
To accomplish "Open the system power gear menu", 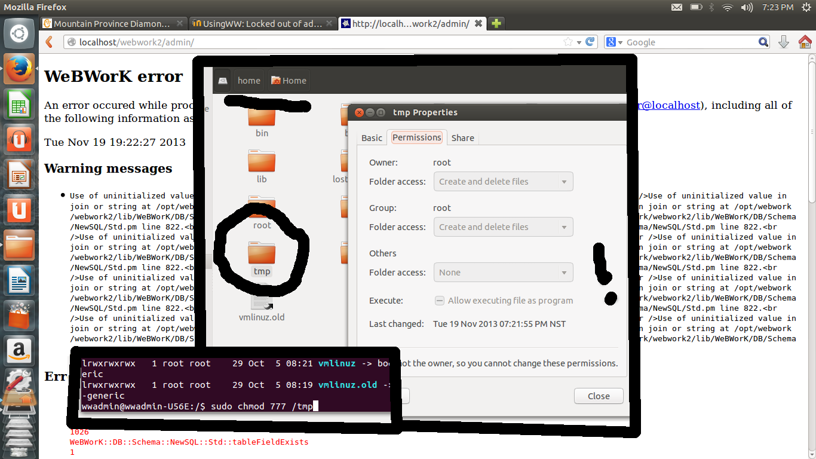I will point(806,7).
